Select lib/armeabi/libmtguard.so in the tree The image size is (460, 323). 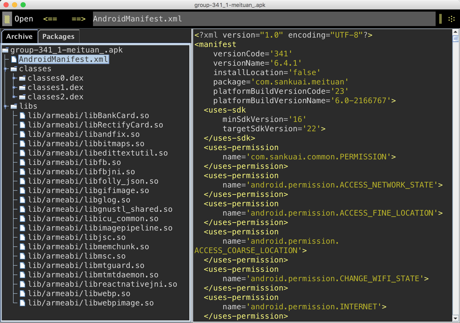point(86,265)
